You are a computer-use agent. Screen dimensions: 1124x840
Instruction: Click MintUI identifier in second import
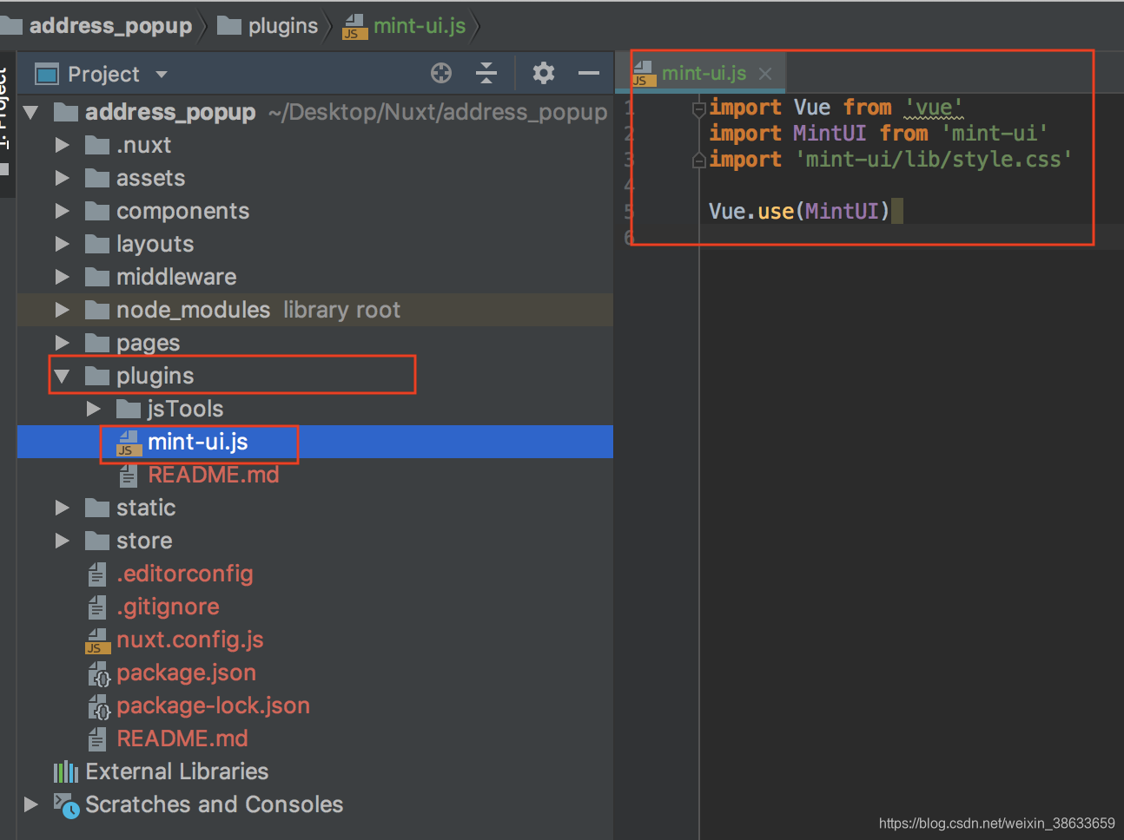click(830, 134)
